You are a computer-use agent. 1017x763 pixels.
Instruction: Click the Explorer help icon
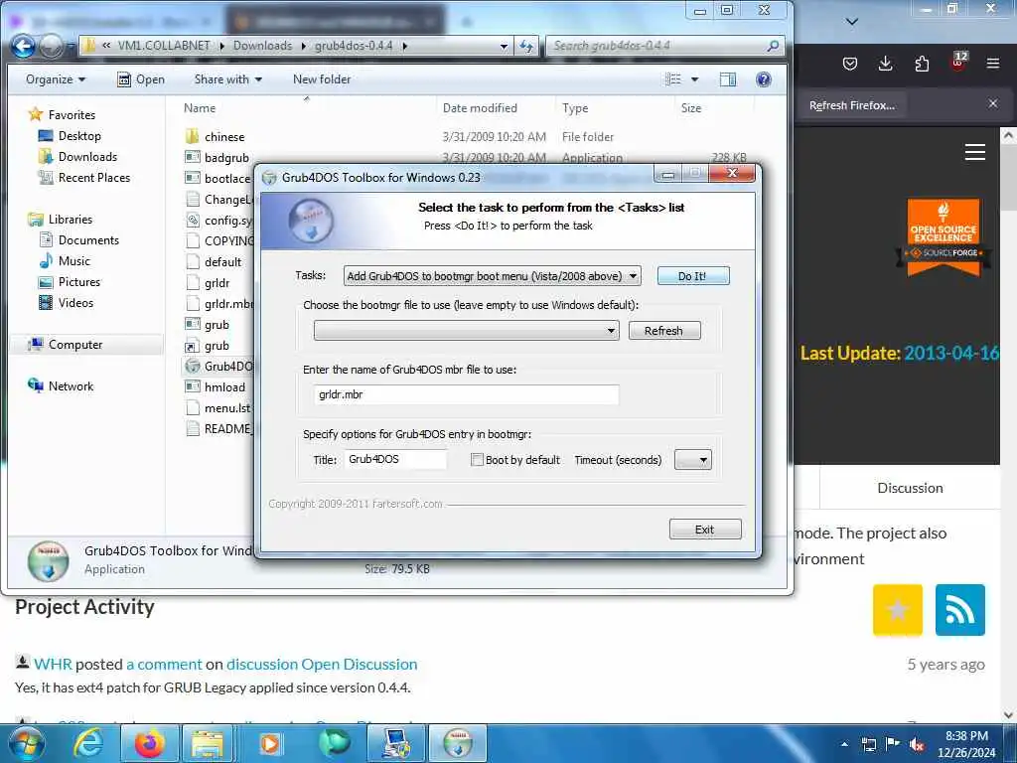(x=764, y=79)
